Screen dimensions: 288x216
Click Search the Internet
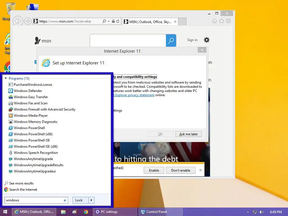tap(23, 190)
